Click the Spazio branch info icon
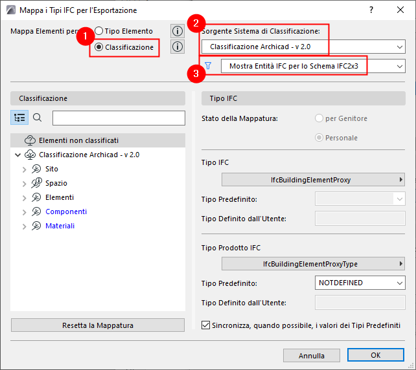 [x=37, y=183]
